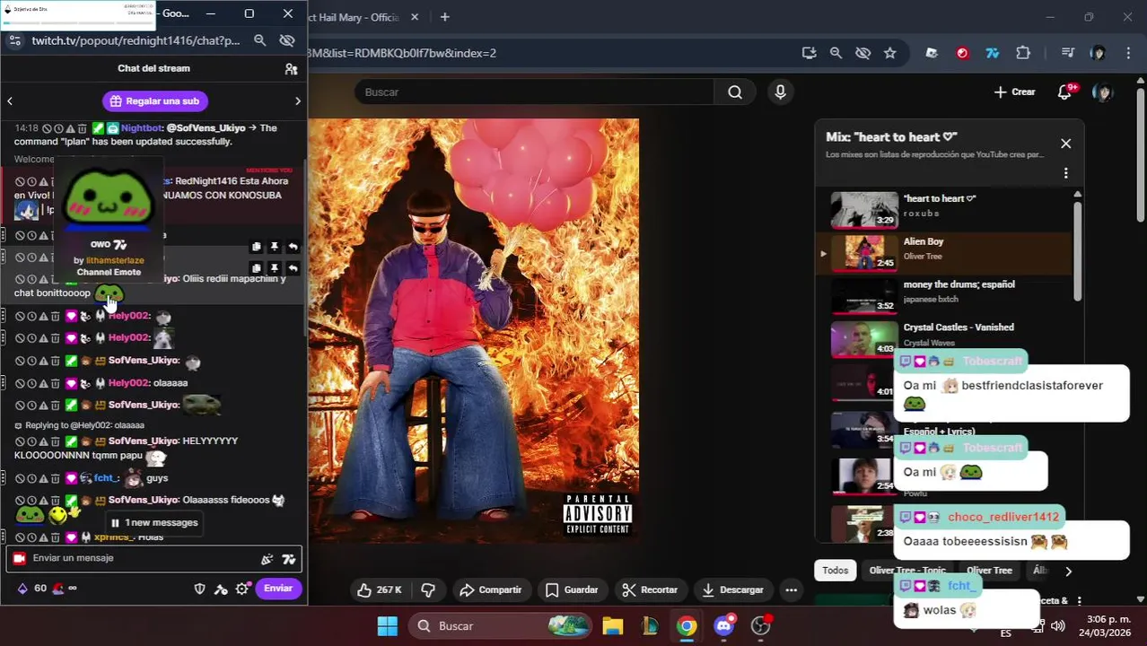Open YouTube notifications bell with 9+ badge
Image resolution: width=1147 pixels, height=646 pixels.
(x=1065, y=92)
